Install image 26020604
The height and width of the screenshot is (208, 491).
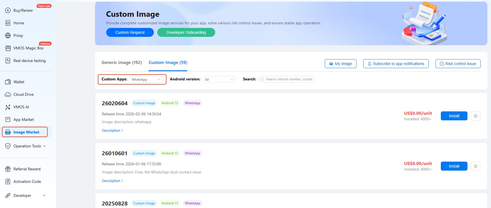coord(454,116)
